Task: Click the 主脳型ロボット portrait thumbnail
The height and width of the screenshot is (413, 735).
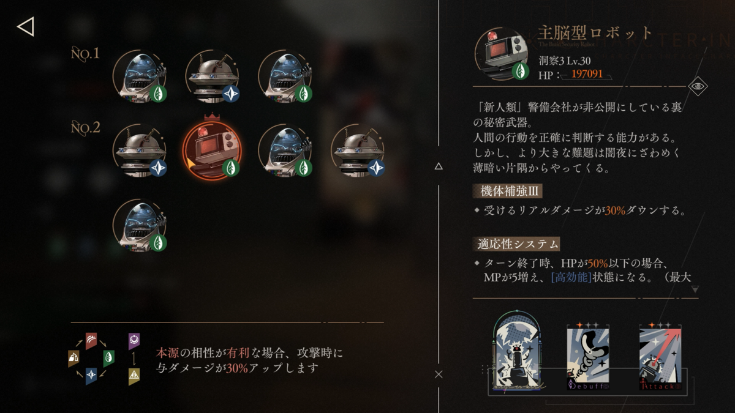Action: (x=502, y=54)
